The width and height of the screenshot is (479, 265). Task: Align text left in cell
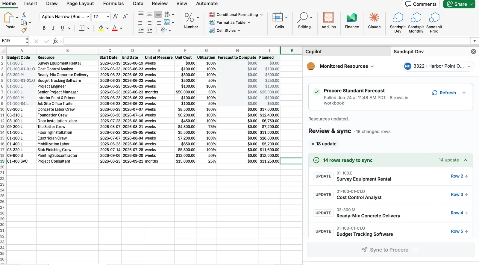coord(141,22)
